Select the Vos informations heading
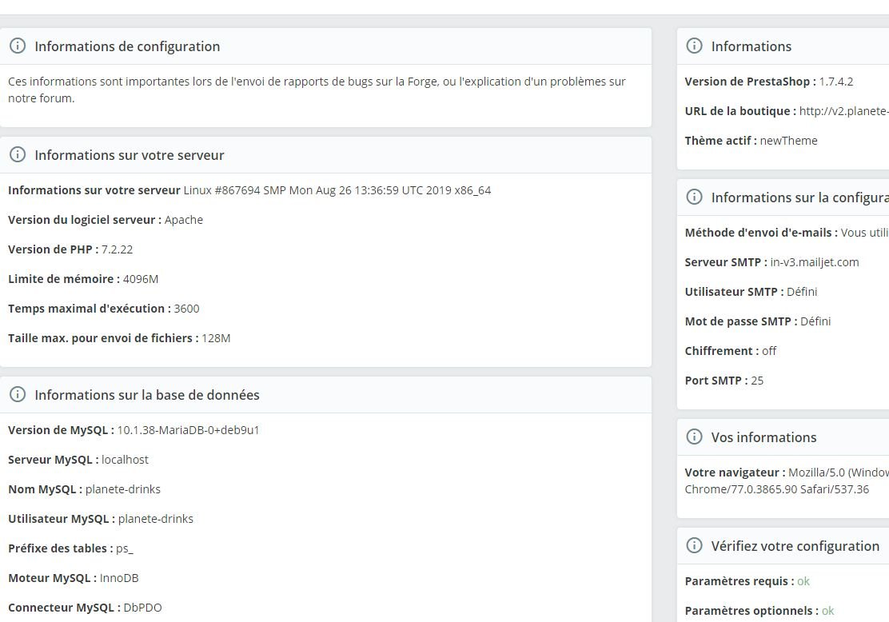Viewport: 889px width, 622px height. [763, 438]
